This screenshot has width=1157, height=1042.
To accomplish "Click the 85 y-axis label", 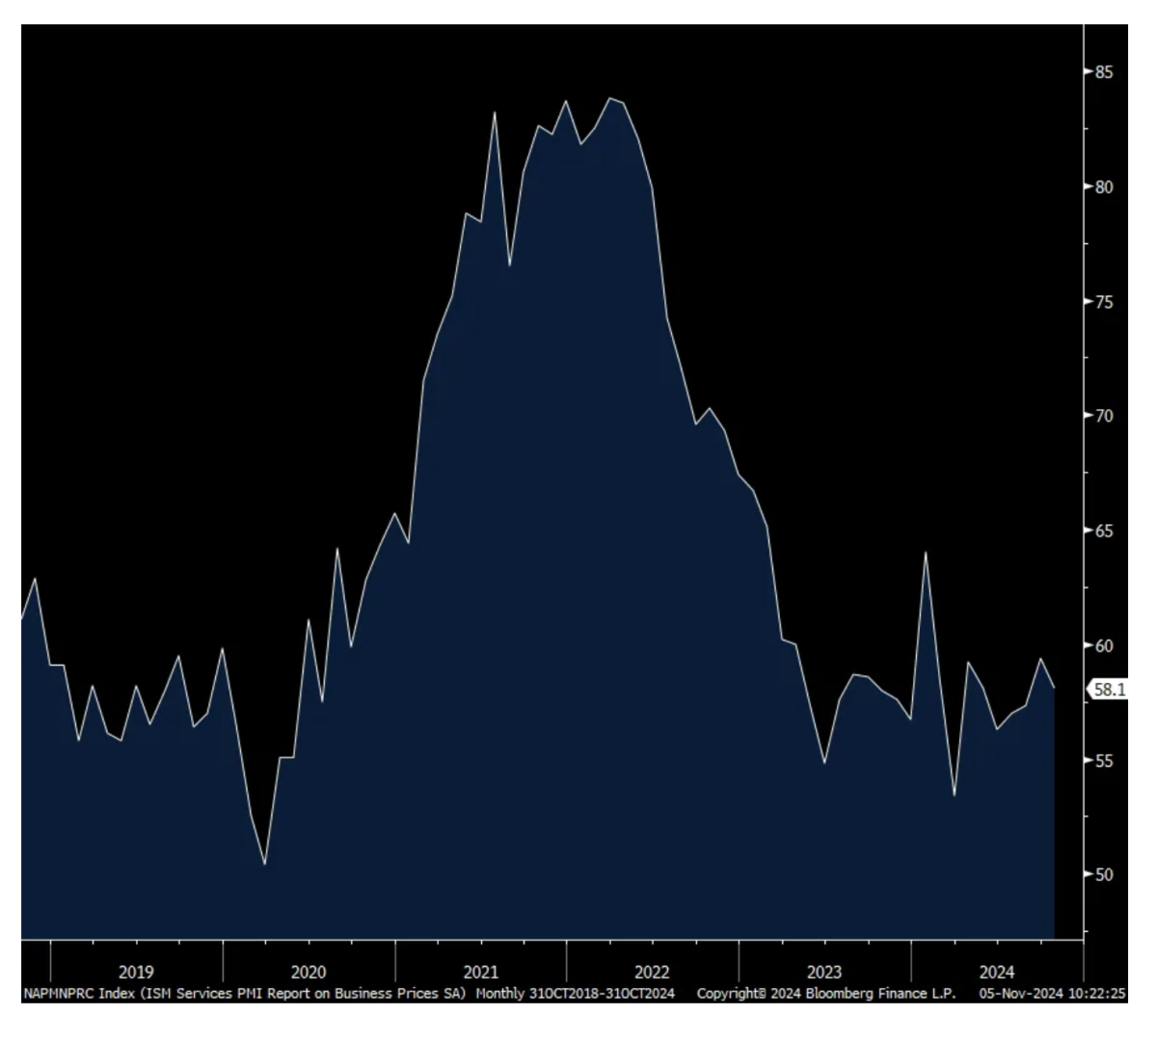I will (x=1104, y=72).
